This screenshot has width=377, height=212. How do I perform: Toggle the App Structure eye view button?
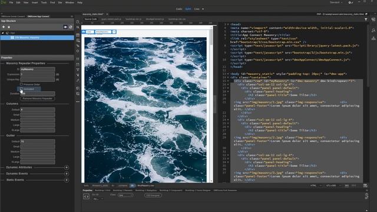[65, 27]
